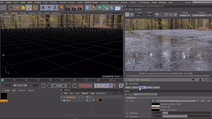This screenshot has width=212, height=119.
Task: Toggle the Z axis lock
Action: 55,8
